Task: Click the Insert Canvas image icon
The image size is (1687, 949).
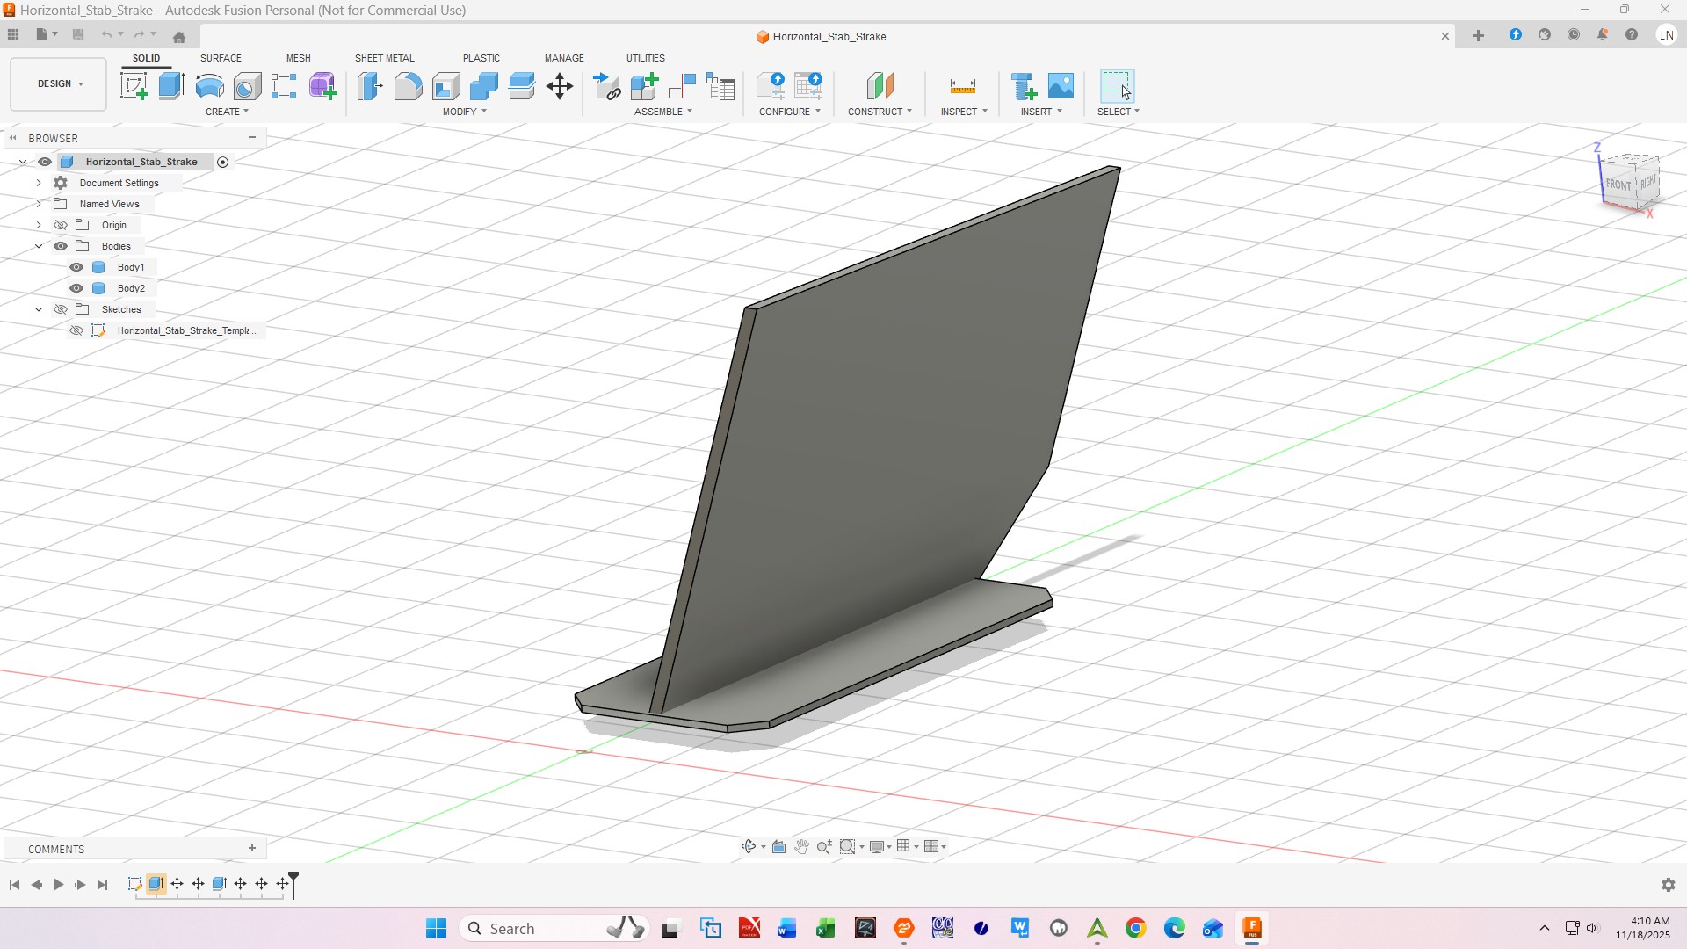Action: pyautogui.click(x=1061, y=86)
